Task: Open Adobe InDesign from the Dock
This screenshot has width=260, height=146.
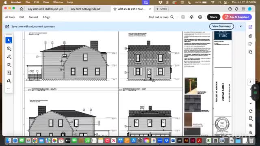Action: 193,141
